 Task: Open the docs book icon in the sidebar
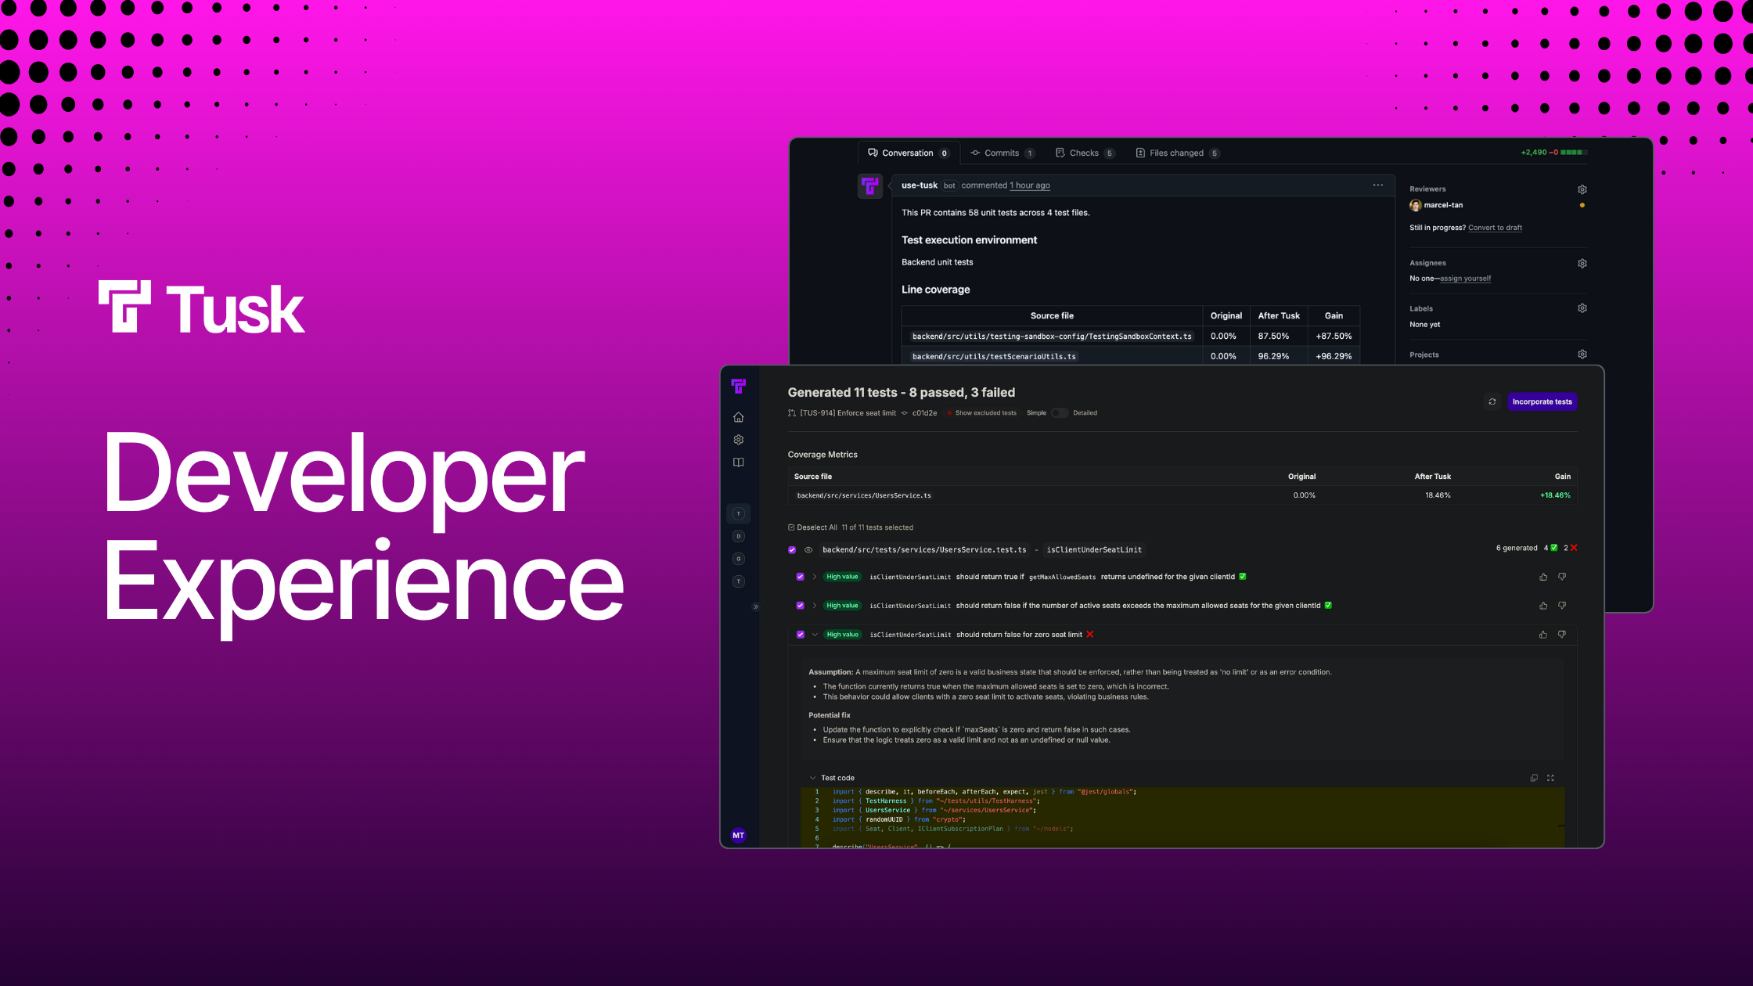click(x=738, y=462)
